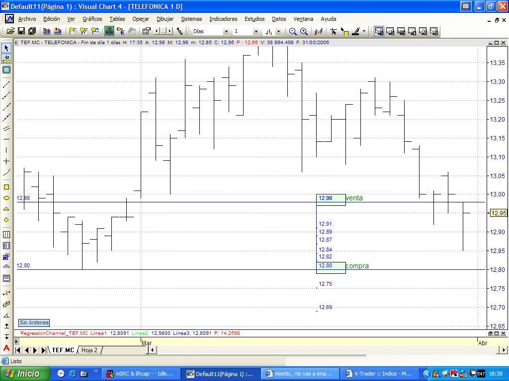The height and width of the screenshot is (381, 509).
Task: Switch to mIRC & IRcap taskbar window
Action: pos(142,374)
